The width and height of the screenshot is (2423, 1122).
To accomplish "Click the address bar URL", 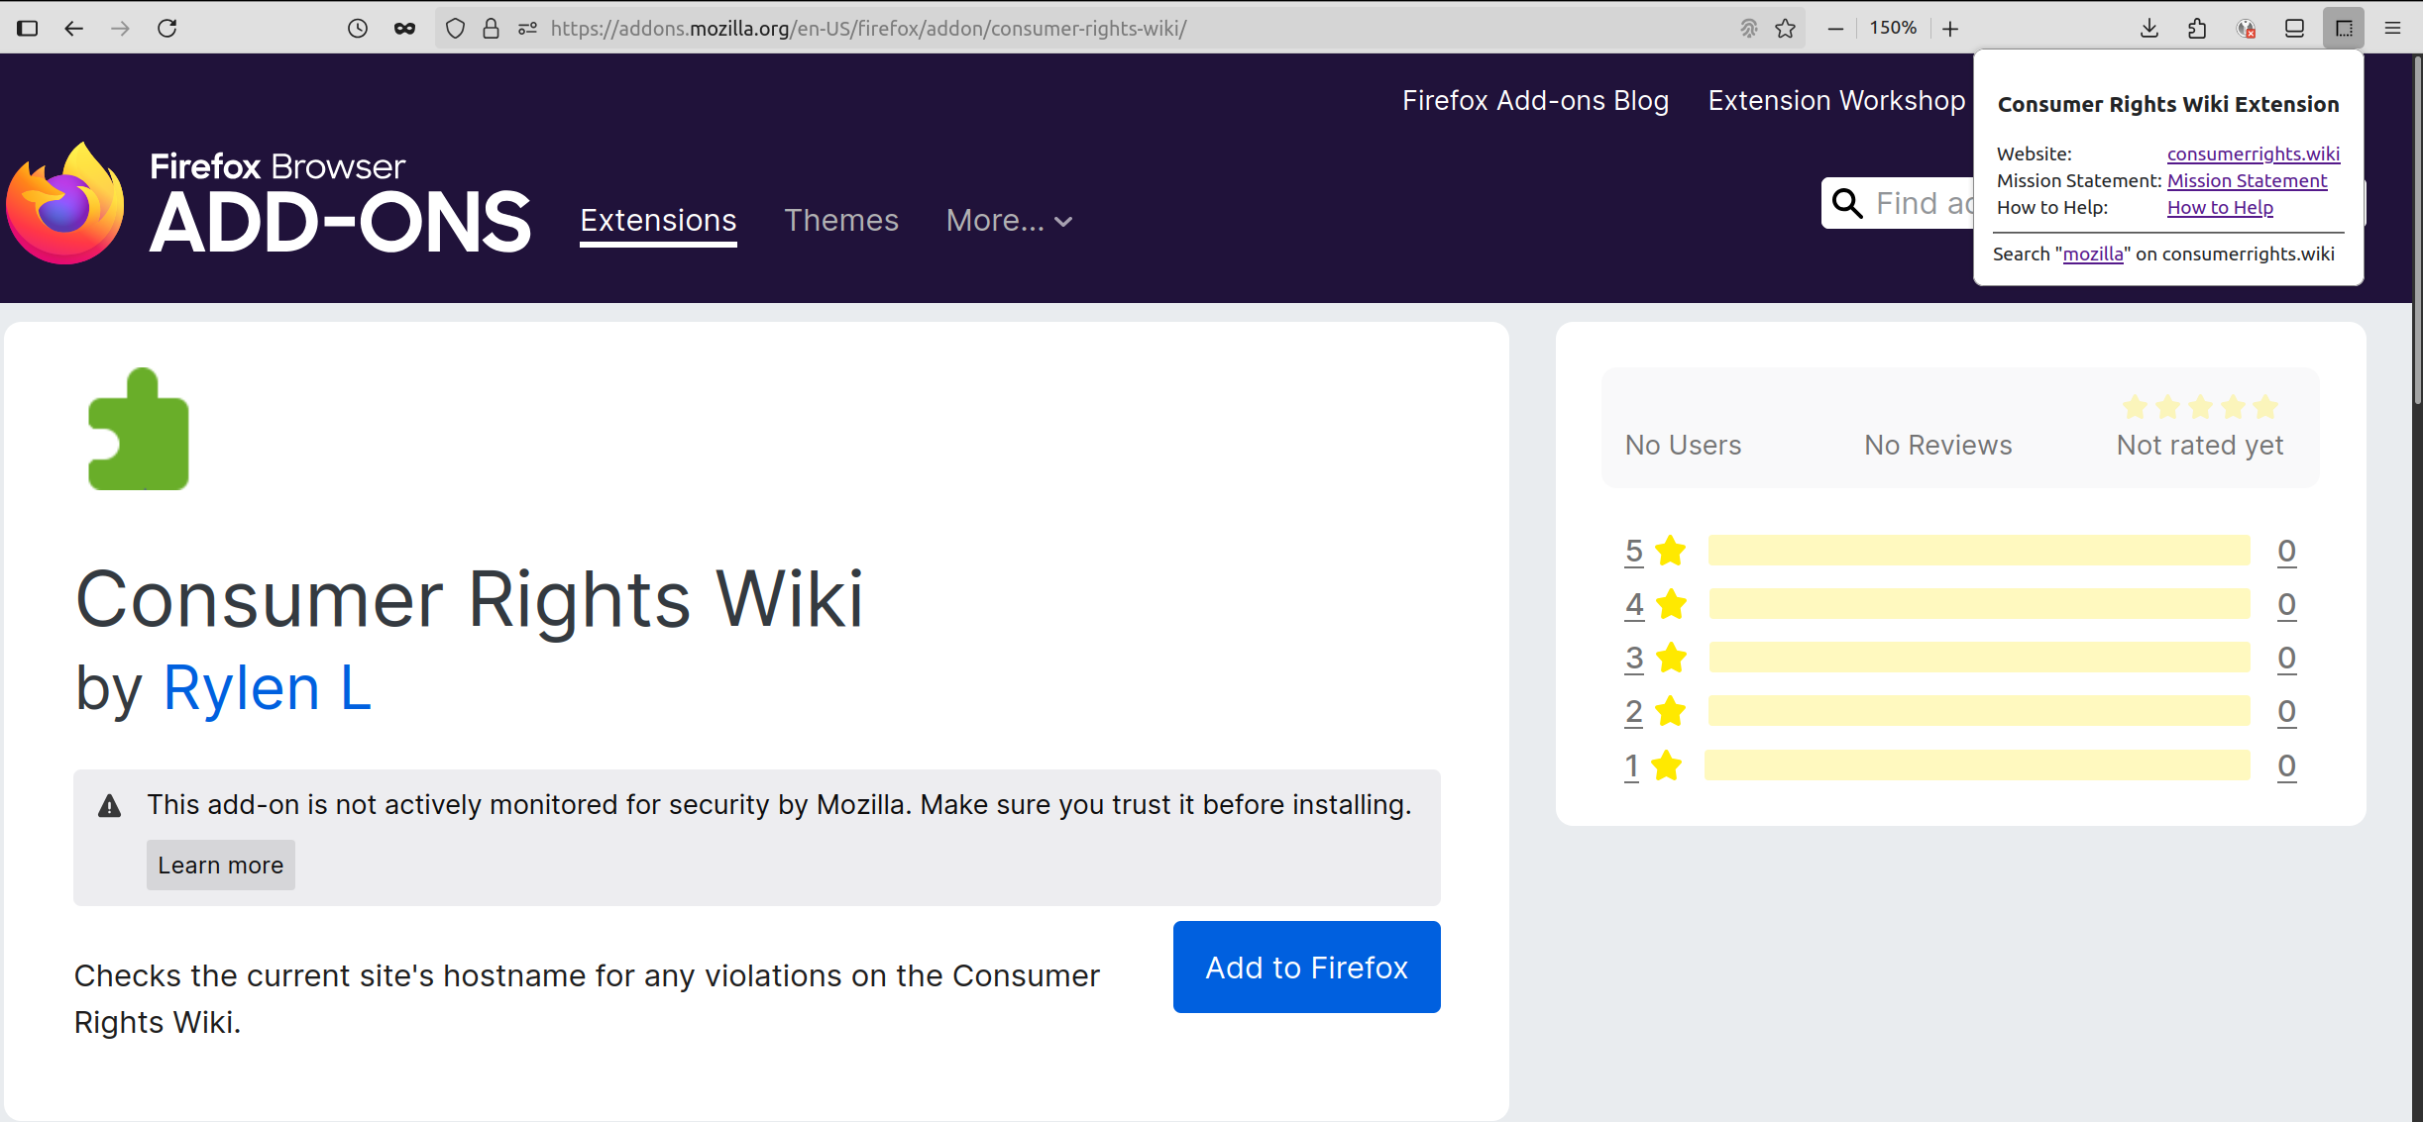I will [x=868, y=28].
